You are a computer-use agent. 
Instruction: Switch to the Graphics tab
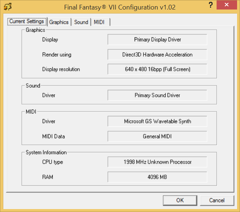click(59, 22)
